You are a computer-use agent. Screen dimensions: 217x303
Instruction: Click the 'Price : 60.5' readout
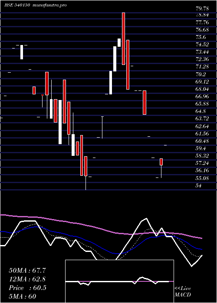(x=27, y=288)
